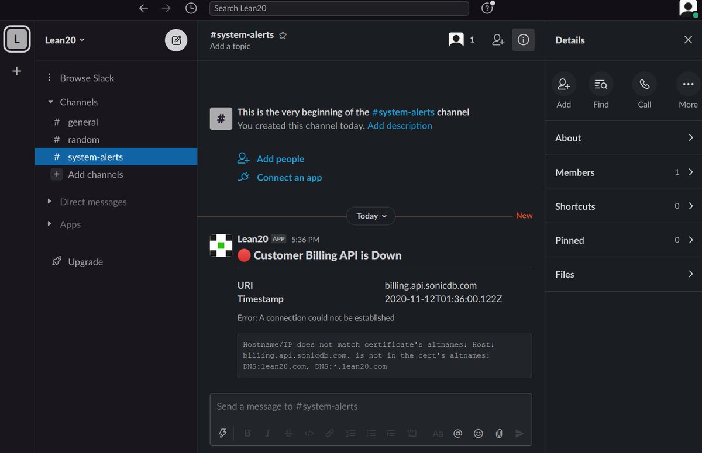Open help question mark icon
This screenshot has width=702, height=453.
(x=487, y=8)
